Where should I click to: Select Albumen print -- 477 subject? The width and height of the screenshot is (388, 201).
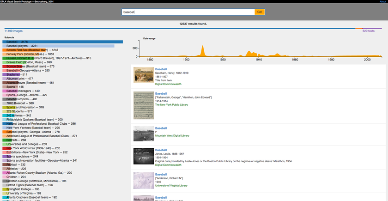18,79
